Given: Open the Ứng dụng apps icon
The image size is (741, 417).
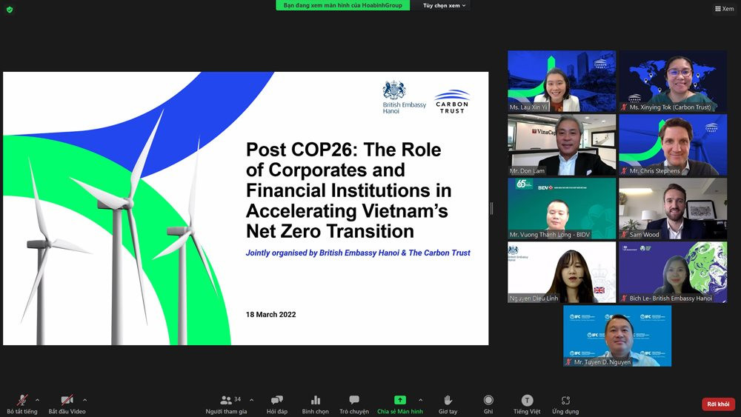Looking at the screenshot, I should click(565, 401).
